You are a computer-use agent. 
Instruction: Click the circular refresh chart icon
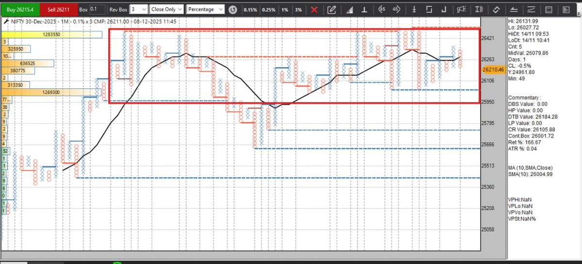pyautogui.click(x=233, y=9)
